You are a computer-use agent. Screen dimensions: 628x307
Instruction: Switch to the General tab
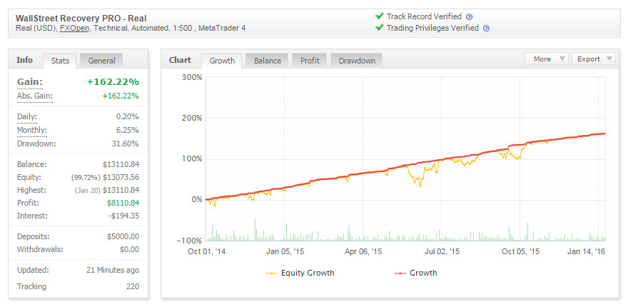point(101,61)
